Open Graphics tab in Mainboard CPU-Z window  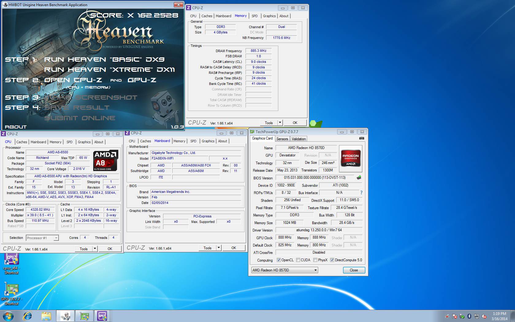208,141
